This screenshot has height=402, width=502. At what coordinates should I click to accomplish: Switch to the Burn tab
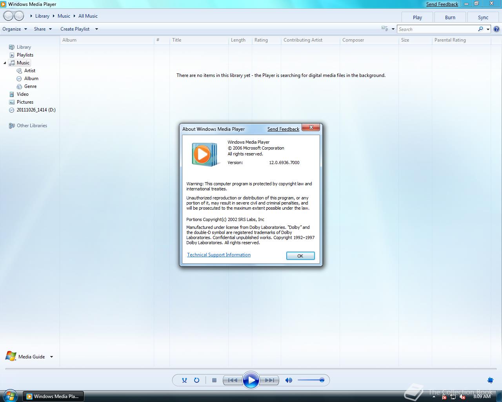(450, 17)
